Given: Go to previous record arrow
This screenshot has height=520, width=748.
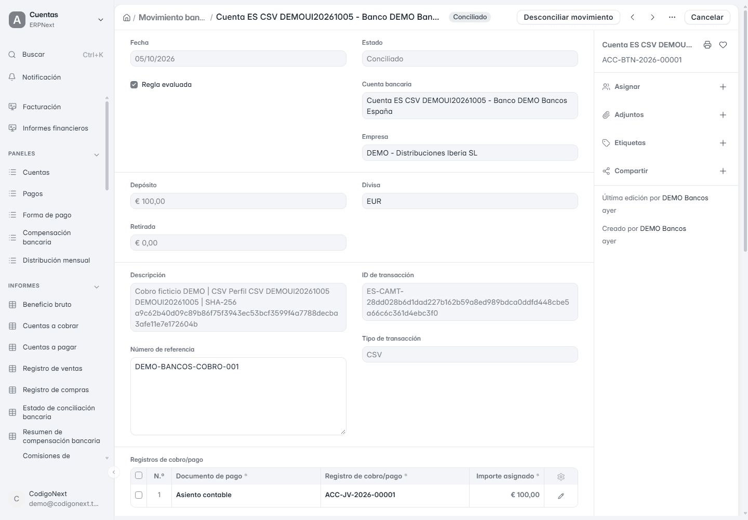Looking at the screenshot, I should pyautogui.click(x=633, y=17).
